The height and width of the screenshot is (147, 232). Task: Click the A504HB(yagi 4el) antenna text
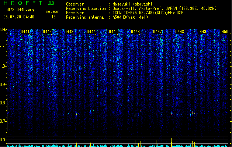click(x=130, y=17)
